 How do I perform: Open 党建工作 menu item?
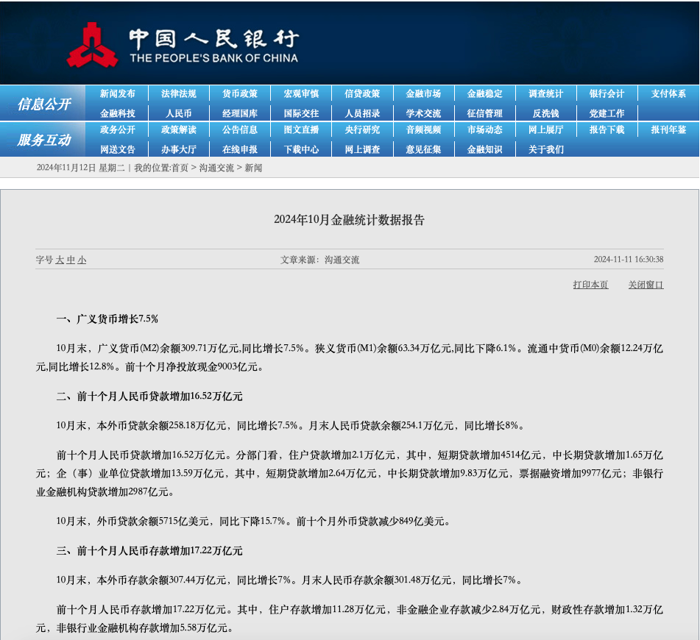click(607, 113)
